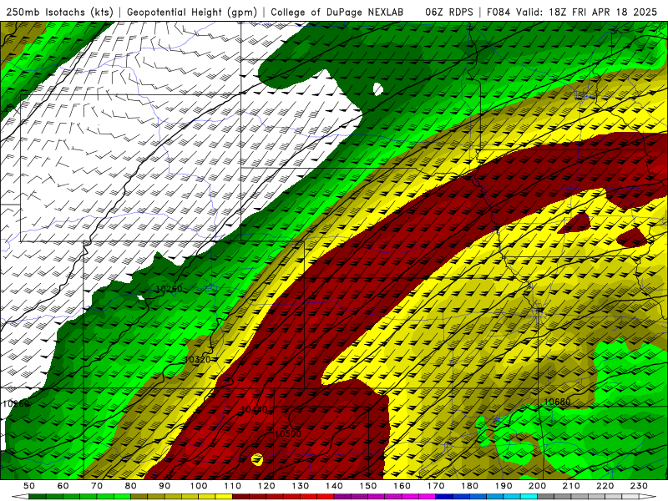Click the small yellow circle in the red jet core
The image size is (668, 501).
point(257,459)
